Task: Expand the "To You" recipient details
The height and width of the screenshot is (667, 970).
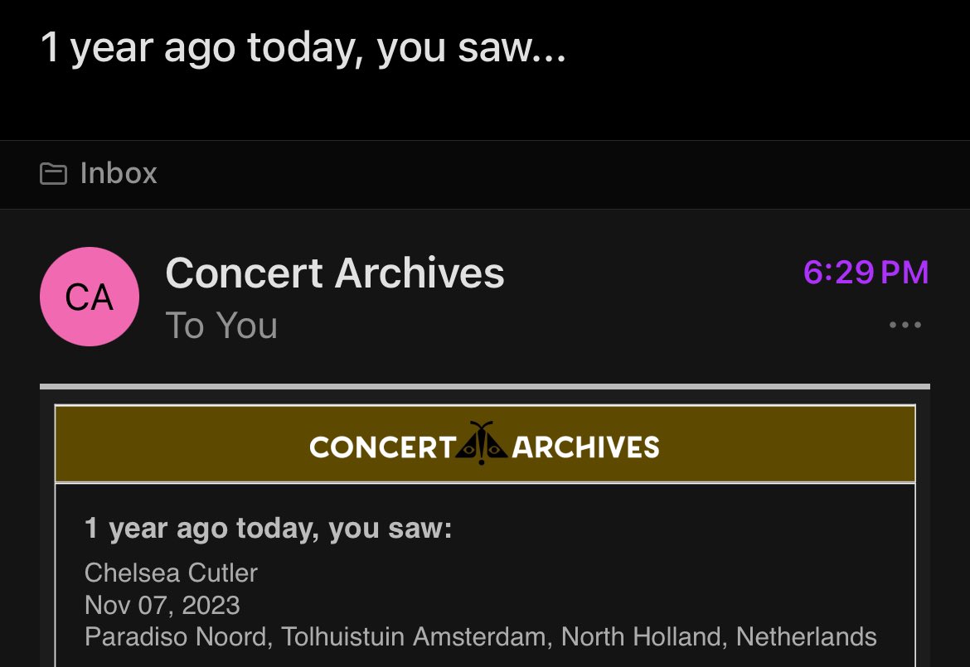Action: tap(221, 325)
